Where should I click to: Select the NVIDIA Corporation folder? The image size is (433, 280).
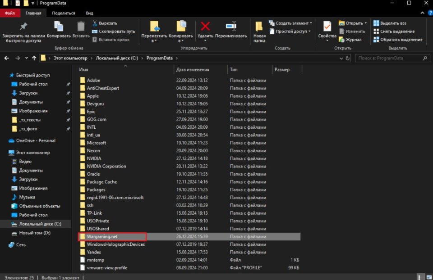tap(106, 166)
